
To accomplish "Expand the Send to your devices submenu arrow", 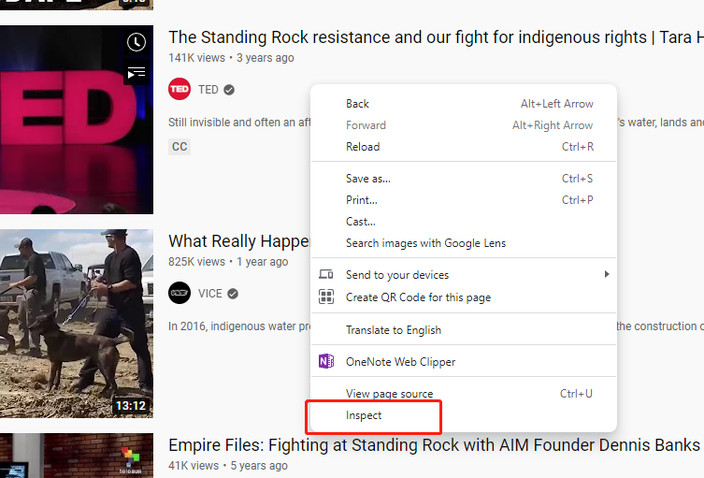I will tap(606, 275).
